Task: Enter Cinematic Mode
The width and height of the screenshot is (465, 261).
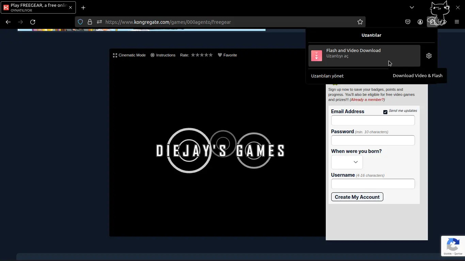Action: (129, 55)
